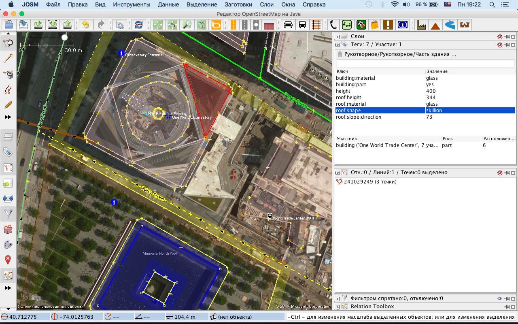Click the orange Bing imagery icon

pyautogui.click(x=216, y=25)
